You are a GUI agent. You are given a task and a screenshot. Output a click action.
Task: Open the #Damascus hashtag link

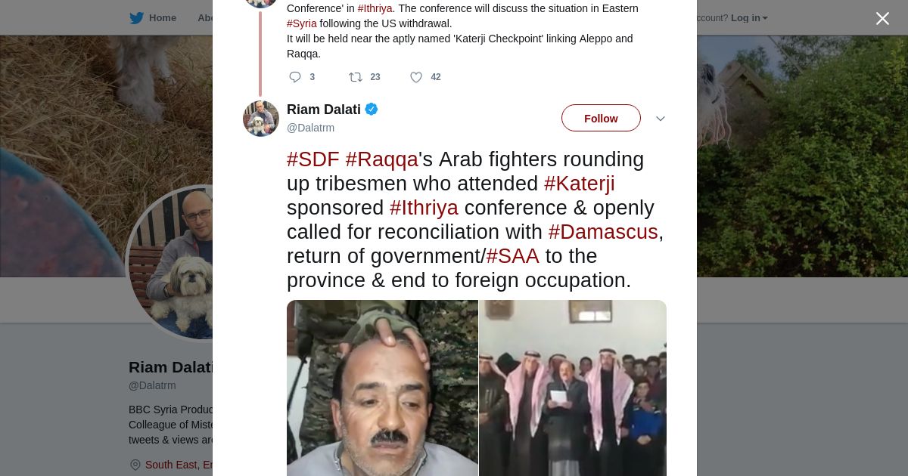click(x=603, y=232)
